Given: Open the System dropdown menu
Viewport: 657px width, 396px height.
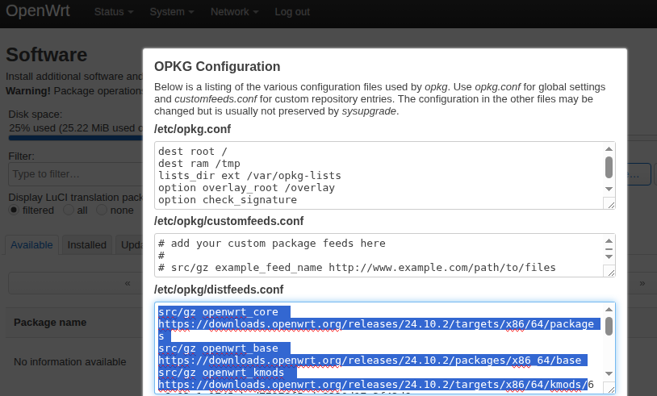Looking at the screenshot, I should (x=172, y=12).
